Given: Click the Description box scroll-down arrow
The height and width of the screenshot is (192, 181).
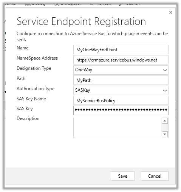Looking at the screenshot, I should 165,134.
